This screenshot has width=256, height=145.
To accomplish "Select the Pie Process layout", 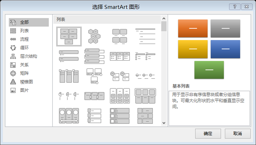I will click(69, 96).
